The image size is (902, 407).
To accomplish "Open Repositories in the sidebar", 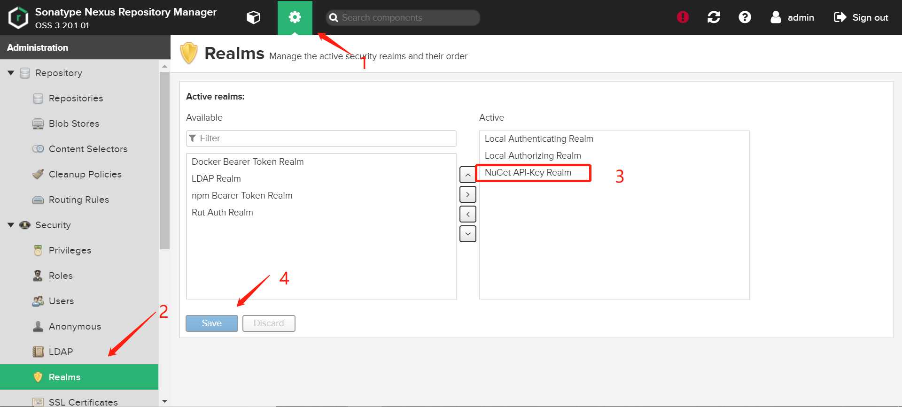I will pyautogui.click(x=76, y=98).
